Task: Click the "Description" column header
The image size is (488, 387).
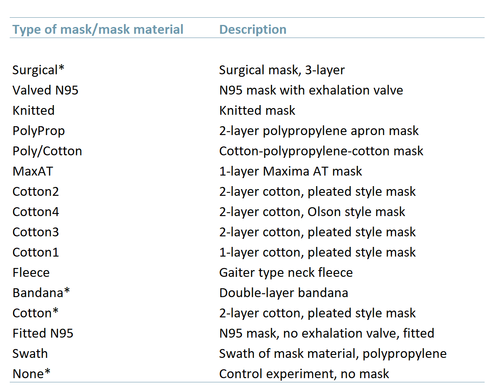Action: click(x=252, y=30)
